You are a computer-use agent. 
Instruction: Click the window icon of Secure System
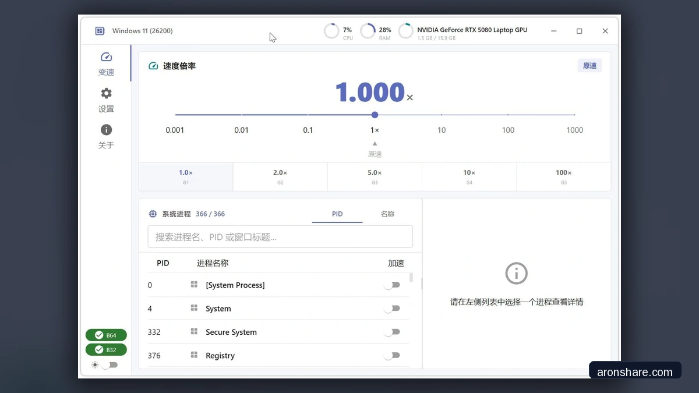click(x=194, y=331)
